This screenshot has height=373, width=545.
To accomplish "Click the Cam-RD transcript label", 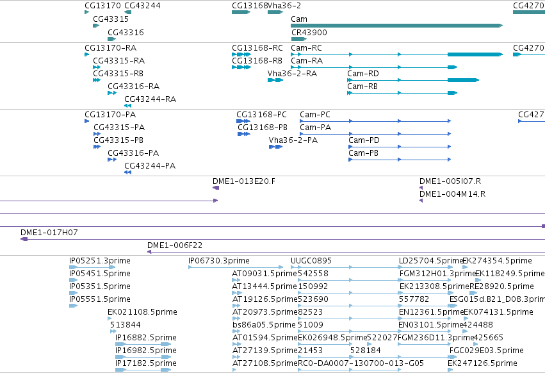I will [363, 74].
